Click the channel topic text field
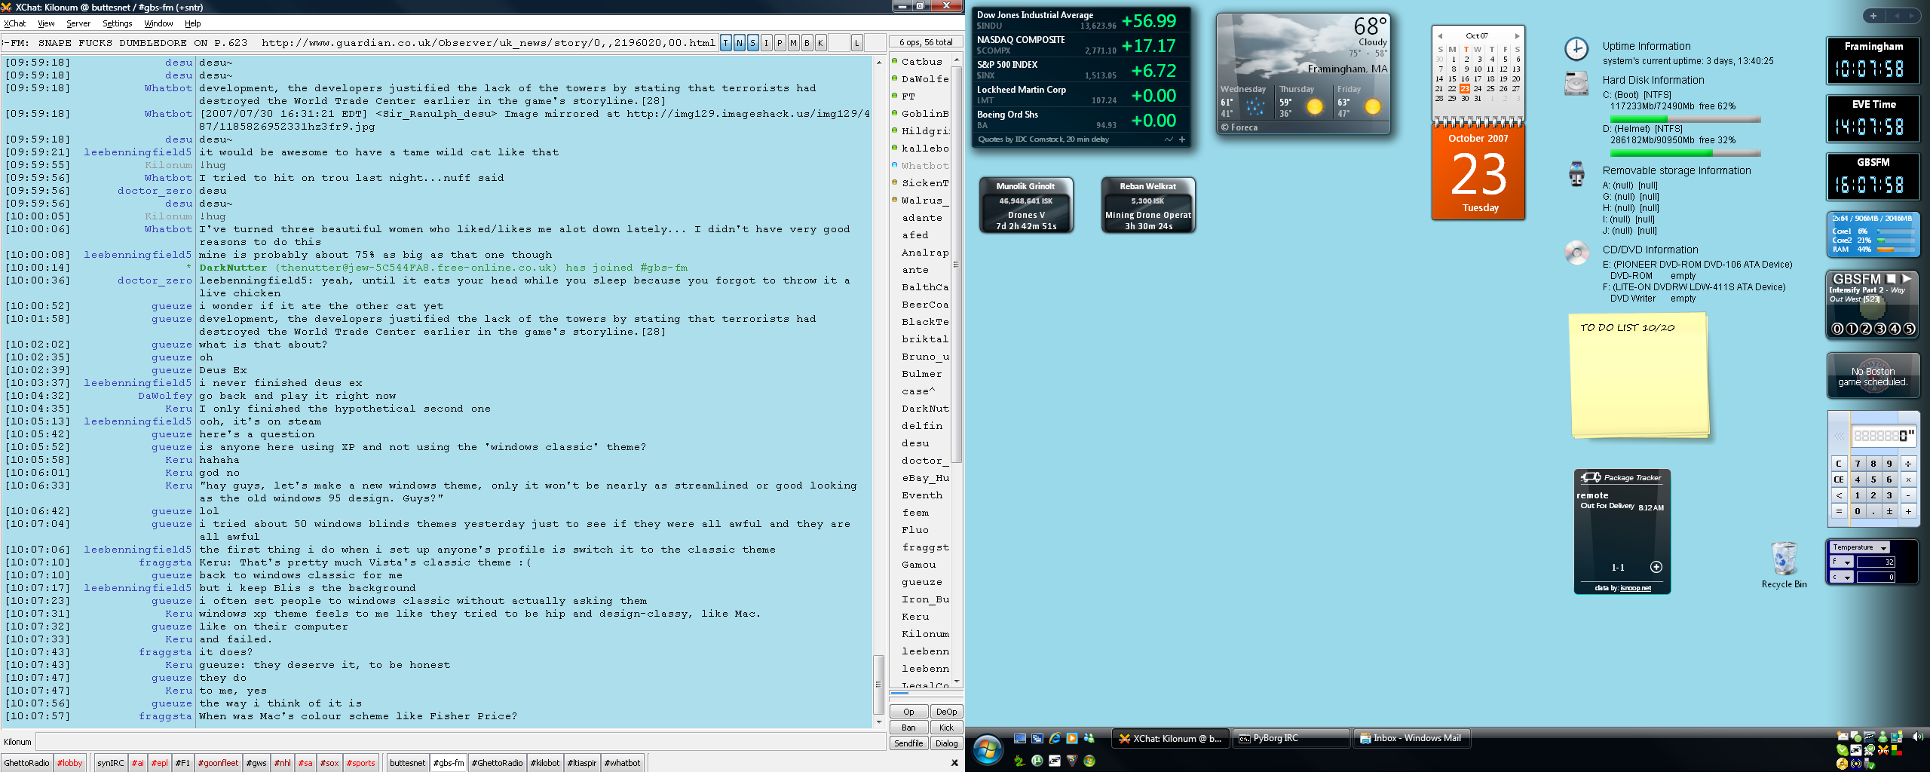Viewport: 1930px width, 772px height. 358,43
